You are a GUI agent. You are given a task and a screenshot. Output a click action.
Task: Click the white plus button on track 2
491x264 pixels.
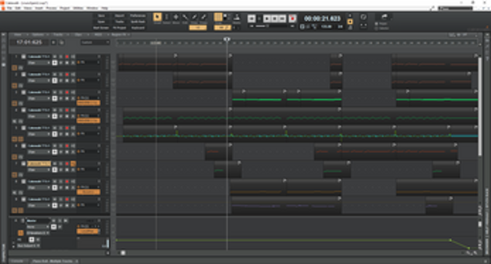(55, 80)
